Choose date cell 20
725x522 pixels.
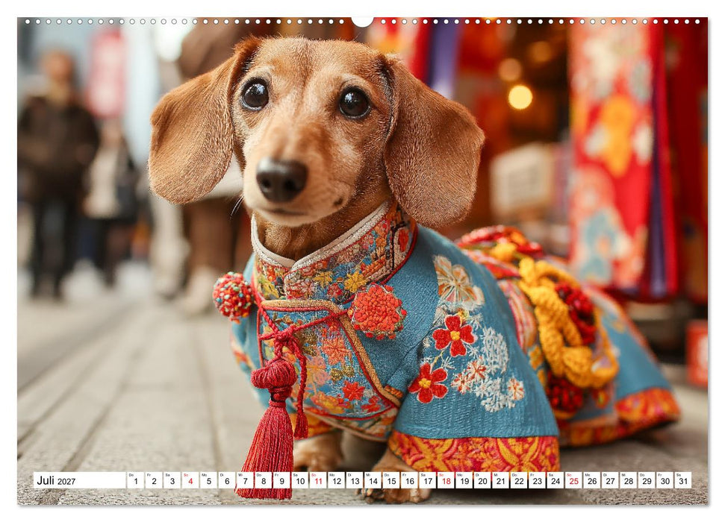tap(482, 480)
